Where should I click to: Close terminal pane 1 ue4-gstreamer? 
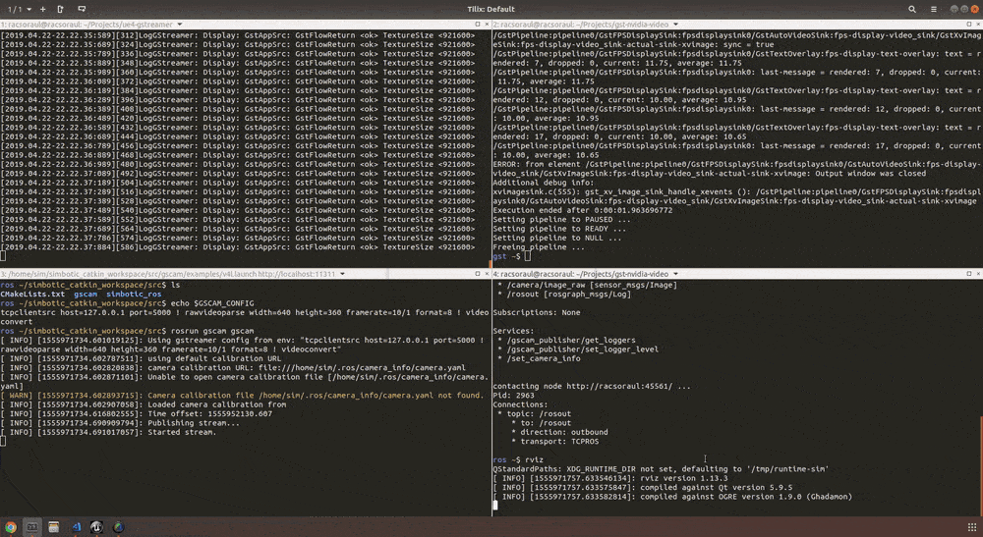(488, 25)
